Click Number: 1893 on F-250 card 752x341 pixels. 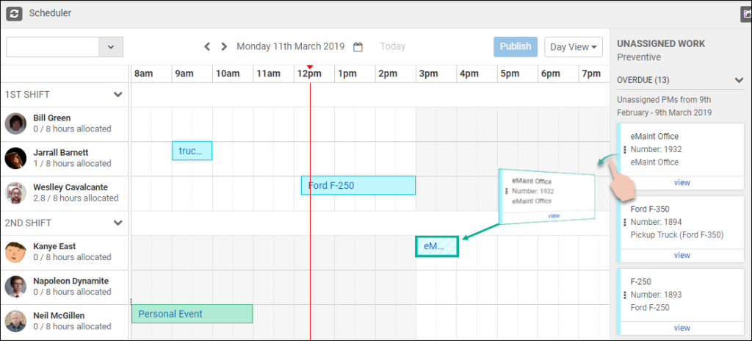click(x=656, y=295)
